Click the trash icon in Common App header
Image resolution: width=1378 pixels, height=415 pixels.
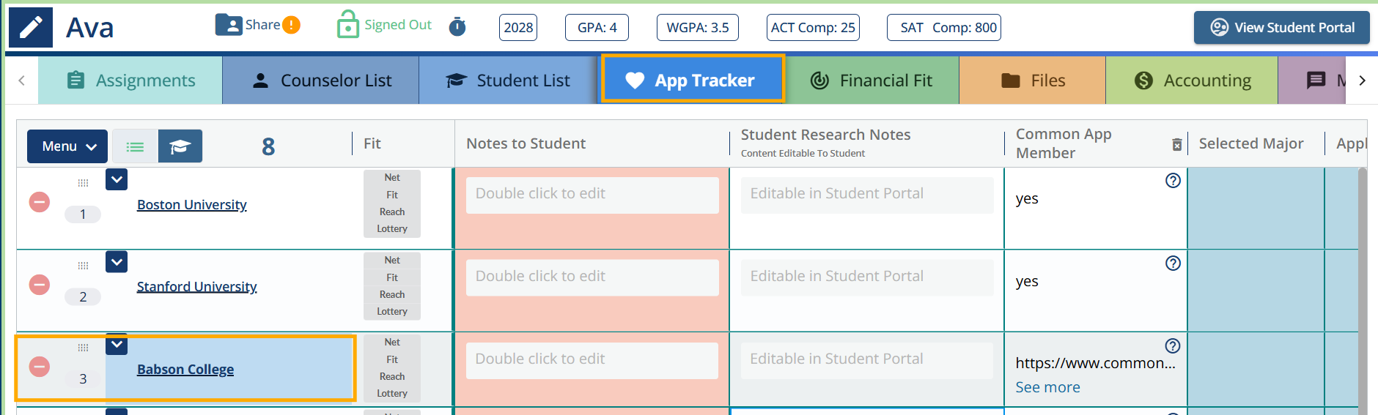pyautogui.click(x=1176, y=144)
